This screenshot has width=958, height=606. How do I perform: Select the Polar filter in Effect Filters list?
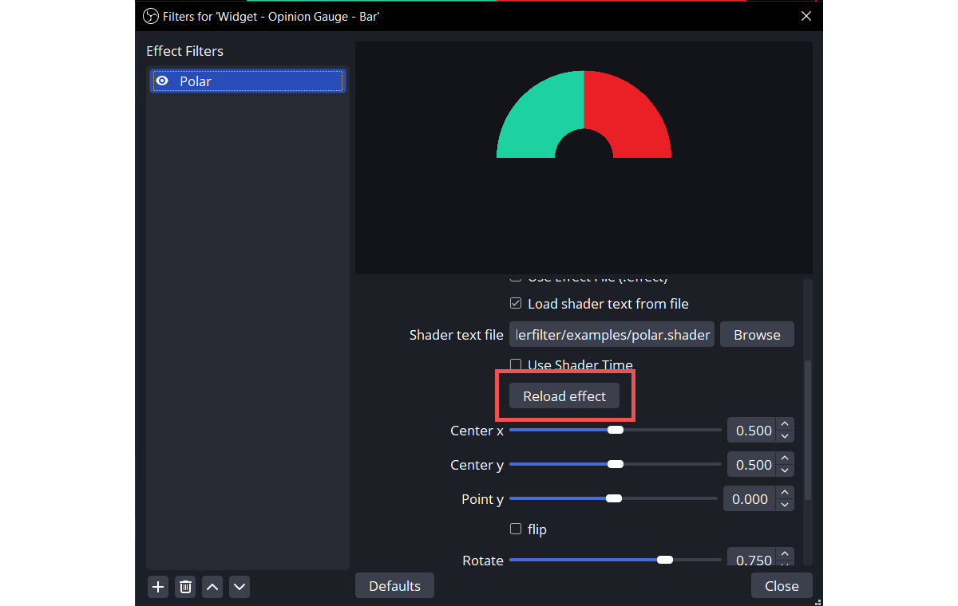click(x=247, y=81)
